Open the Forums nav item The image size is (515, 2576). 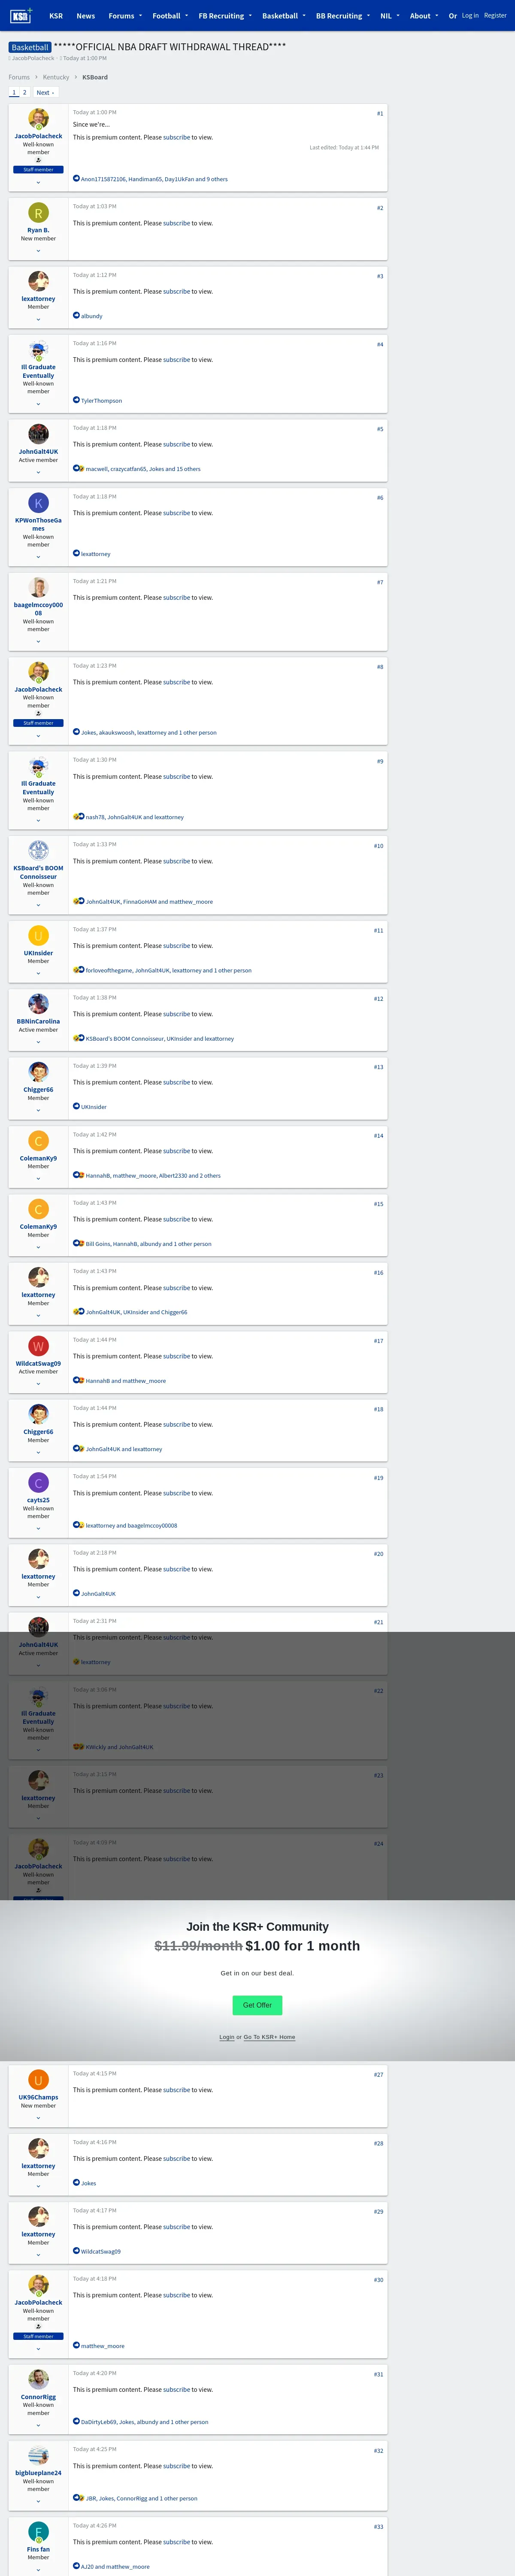121,16
